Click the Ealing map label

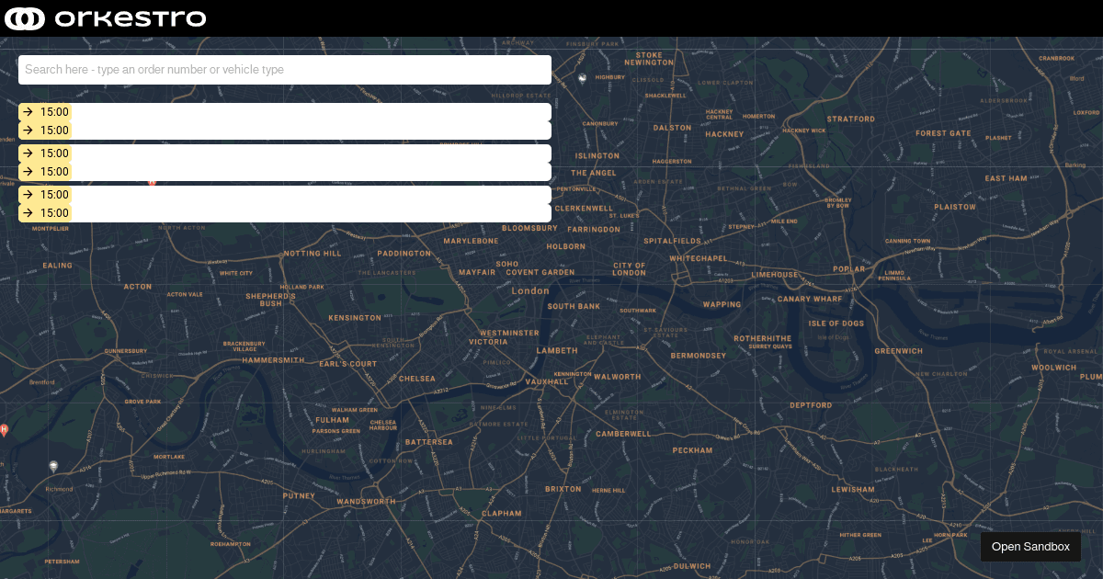click(57, 267)
